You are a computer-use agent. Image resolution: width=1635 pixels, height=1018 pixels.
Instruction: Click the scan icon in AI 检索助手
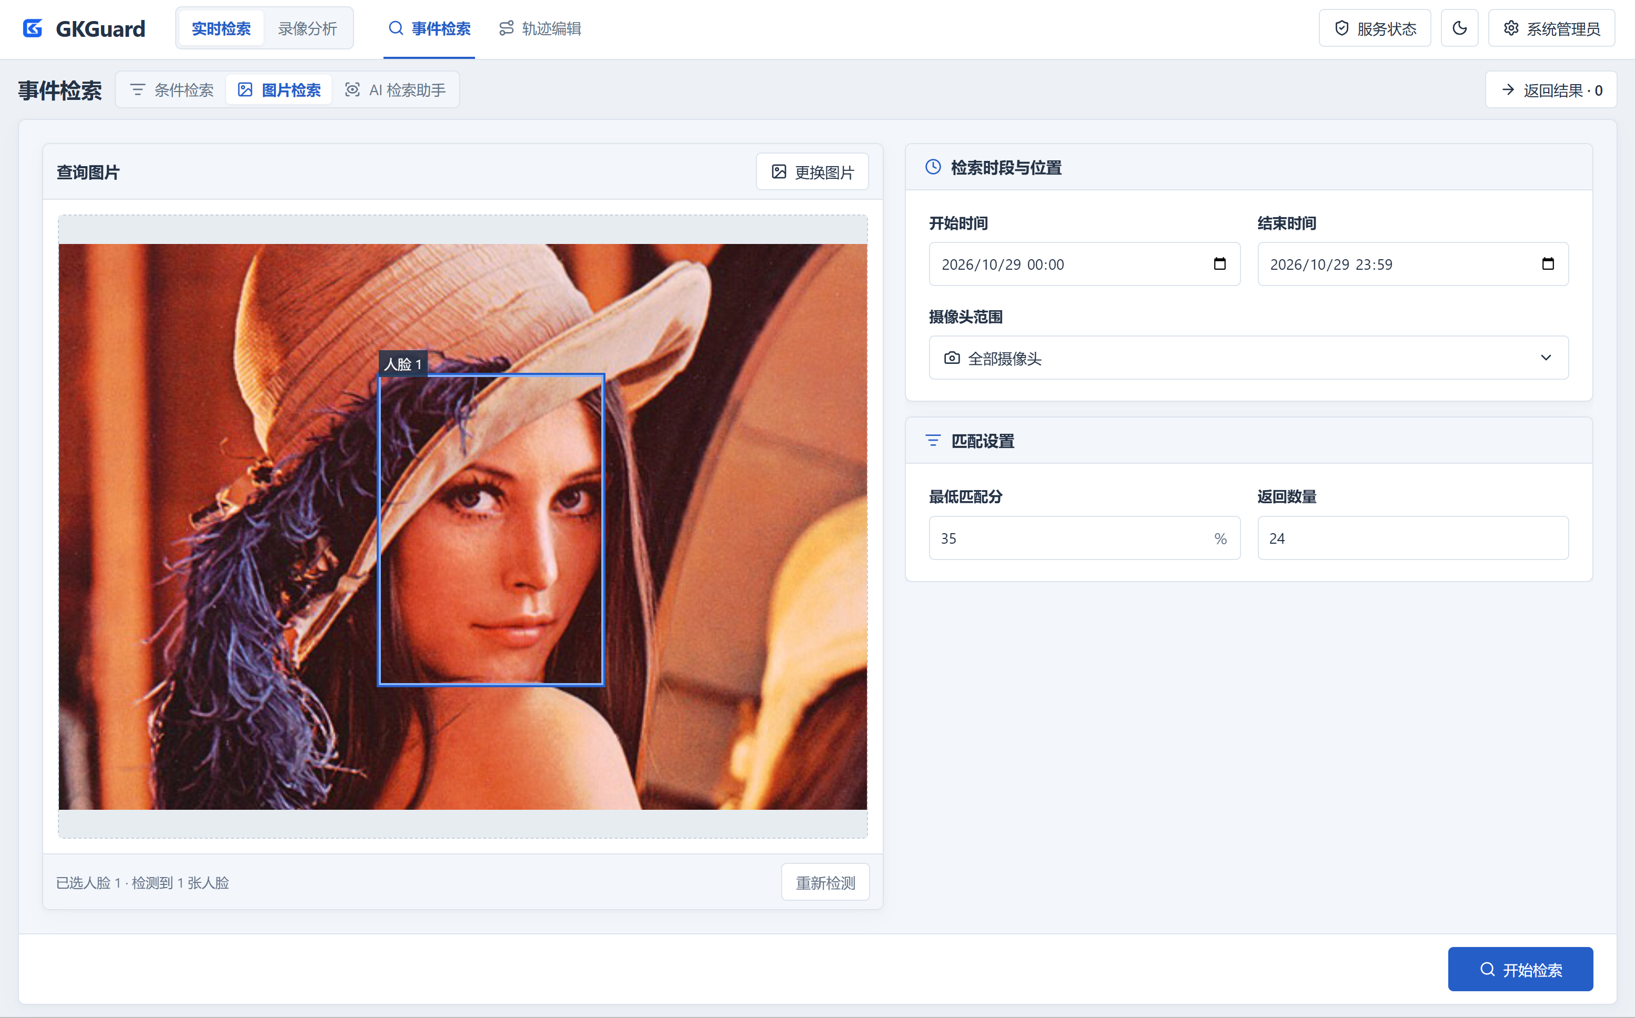(352, 89)
